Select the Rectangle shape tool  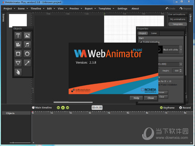[x=18, y=54]
